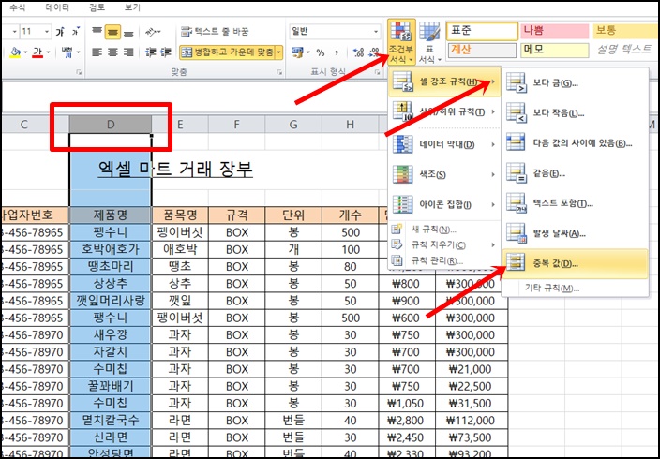Select 보다 작음(L) less than rule

point(575,113)
